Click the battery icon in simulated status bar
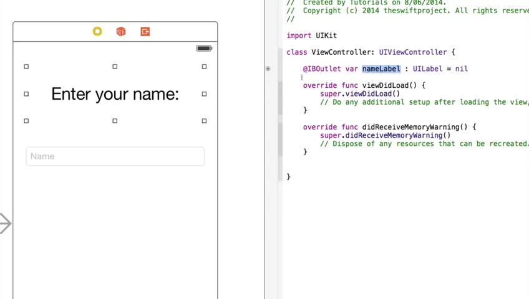Screen dimensions: 529x299 tap(204, 48)
